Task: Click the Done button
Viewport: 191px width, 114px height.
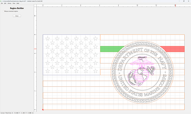Action: pos(17,16)
